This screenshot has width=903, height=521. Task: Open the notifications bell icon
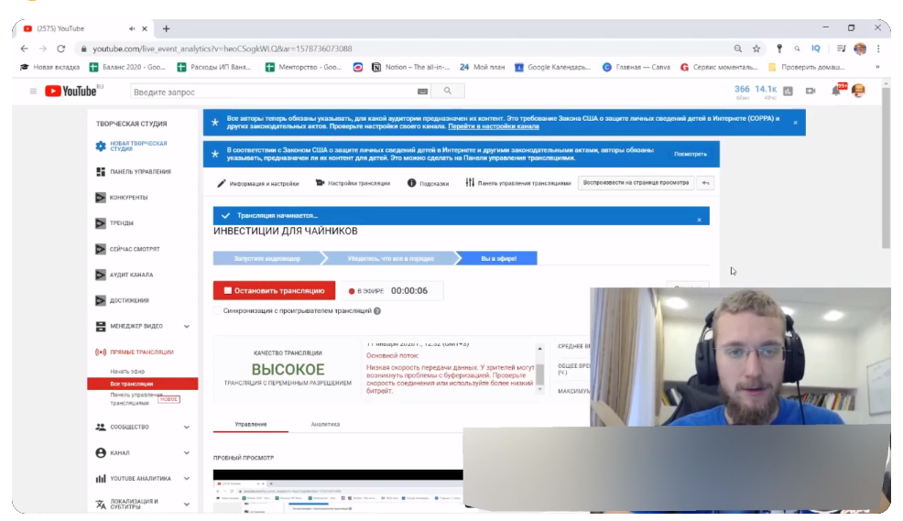(x=835, y=91)
